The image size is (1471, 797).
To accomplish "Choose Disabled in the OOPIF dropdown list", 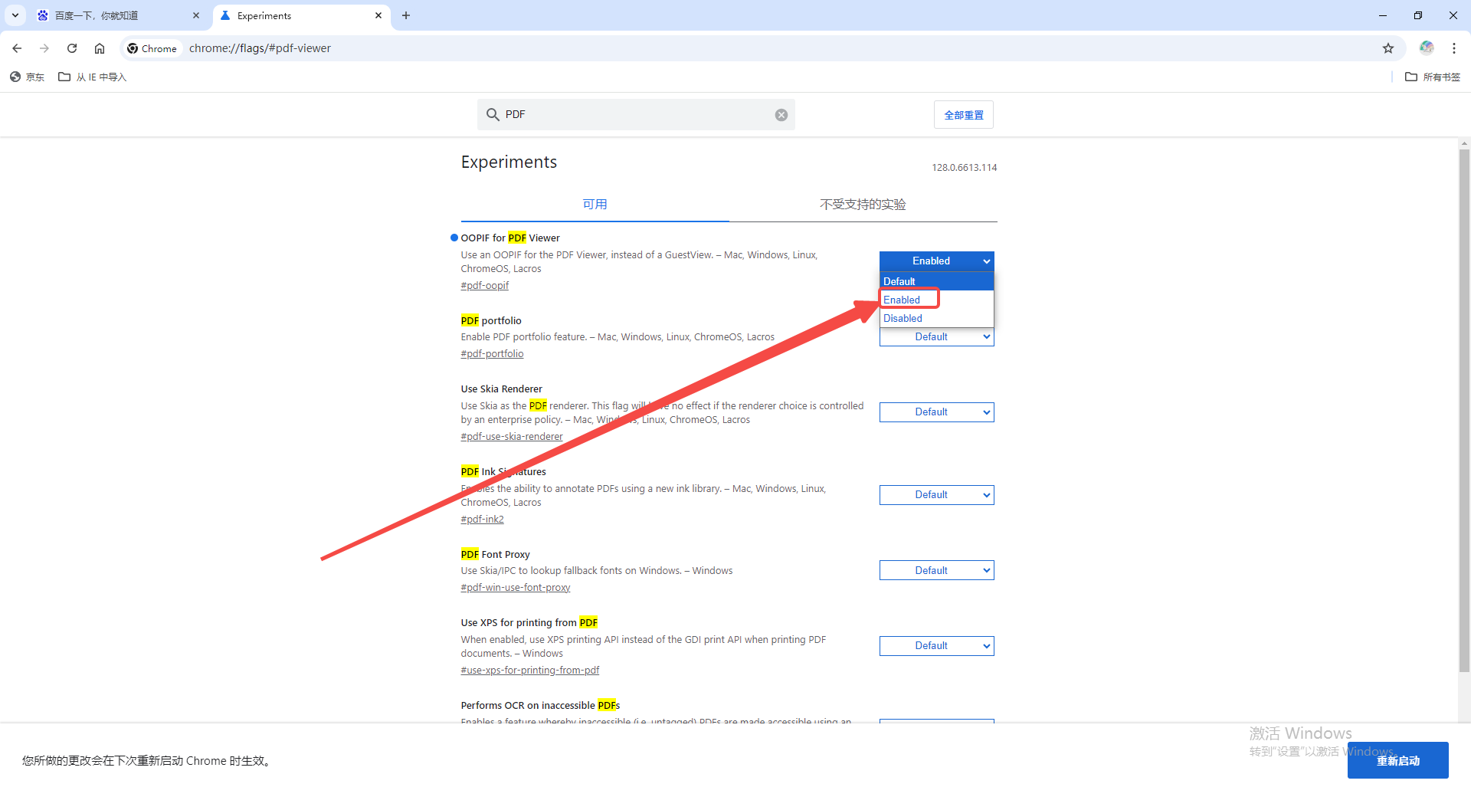I will coord(936,318).
